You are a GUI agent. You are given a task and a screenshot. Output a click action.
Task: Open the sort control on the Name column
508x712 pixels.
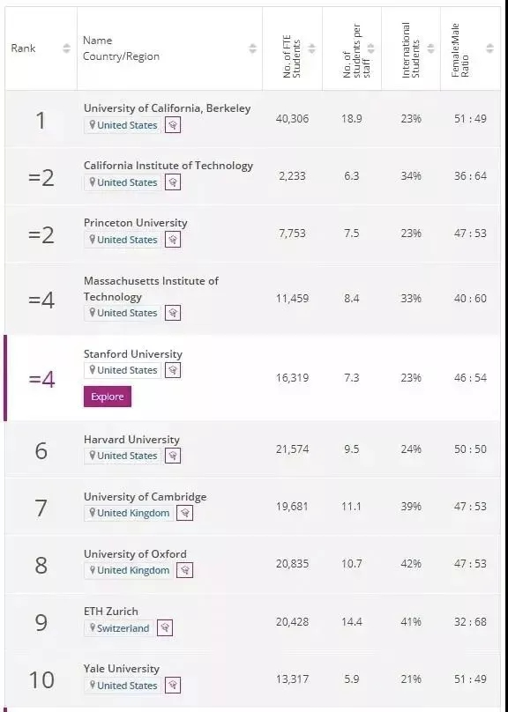coord(251,48)
